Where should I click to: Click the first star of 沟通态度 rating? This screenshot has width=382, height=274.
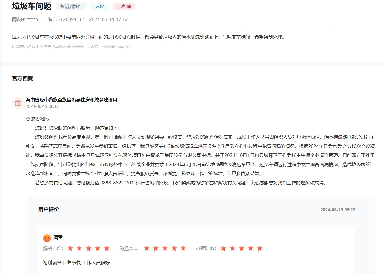[x=147, y=248]
